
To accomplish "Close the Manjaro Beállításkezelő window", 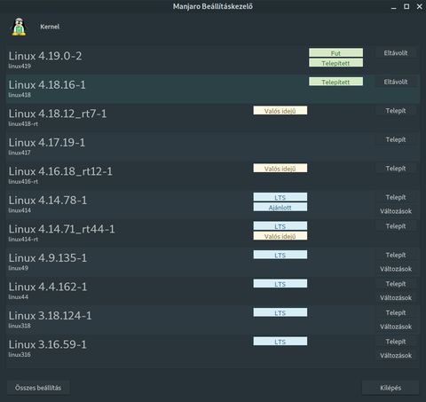I will click(x=420, y=6).
